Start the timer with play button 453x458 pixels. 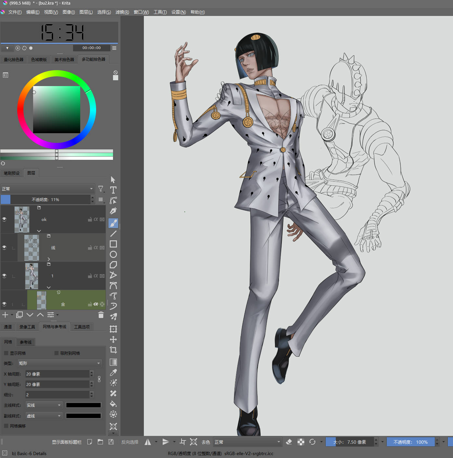pos(18,48)
